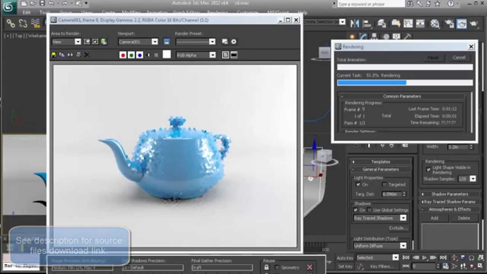Click the Align tool icon in main toolbar

tap(368, 24)
